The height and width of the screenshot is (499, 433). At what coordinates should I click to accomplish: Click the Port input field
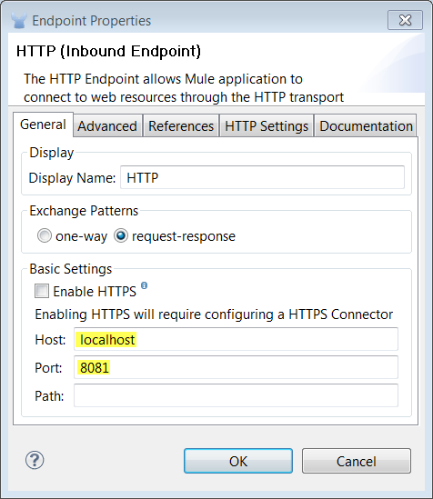[236, 367]
